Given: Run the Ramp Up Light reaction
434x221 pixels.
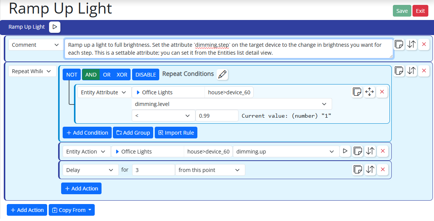Looking at the screenshot, I should click(x=54, y=27).
